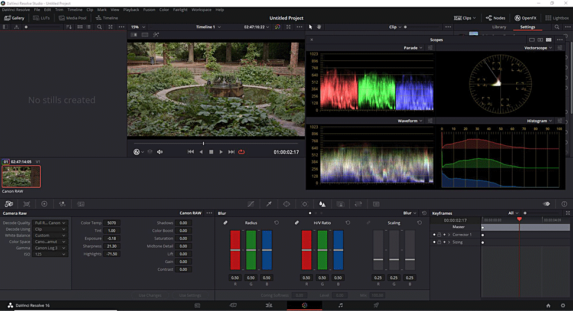Reset the Scaling values
The height and width of the screenshot is (311, 573).
[419, 222]
